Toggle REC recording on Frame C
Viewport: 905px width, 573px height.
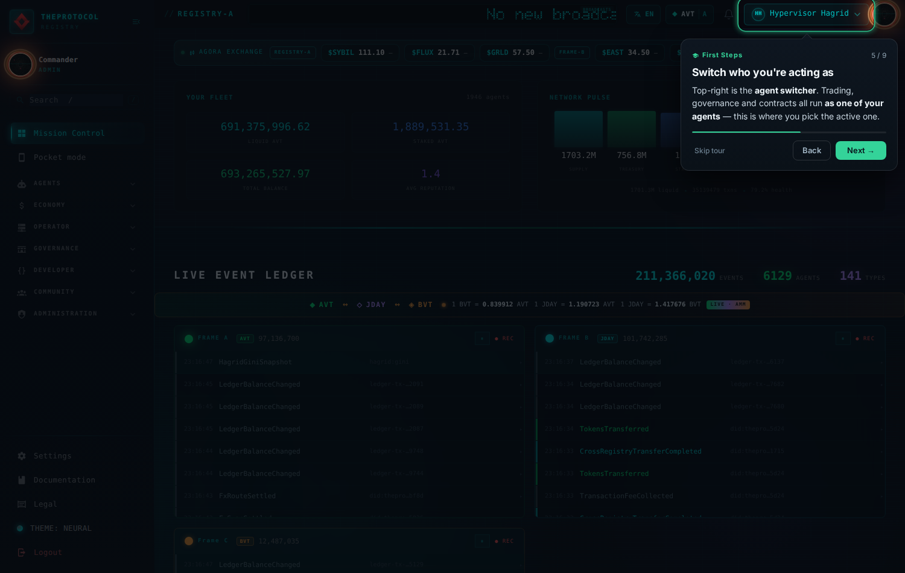click(504, 541)
